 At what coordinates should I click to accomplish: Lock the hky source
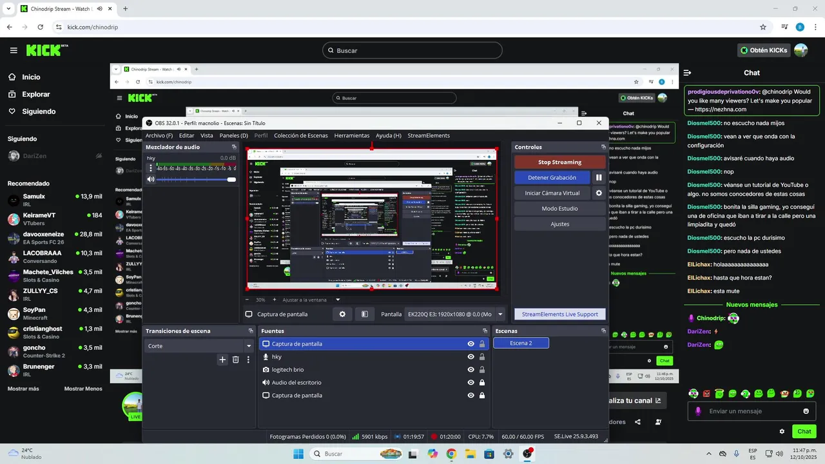point(482,357)
